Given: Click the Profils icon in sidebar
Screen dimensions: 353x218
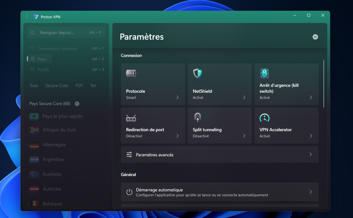Looking at the screenshot, I should click(x=33, y=70).
